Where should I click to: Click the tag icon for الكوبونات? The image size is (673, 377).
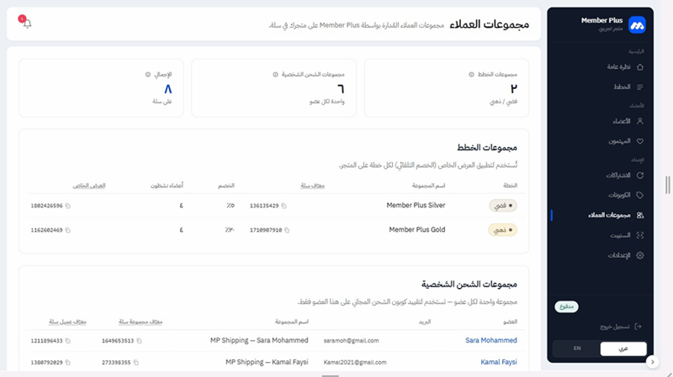point(640,195)
